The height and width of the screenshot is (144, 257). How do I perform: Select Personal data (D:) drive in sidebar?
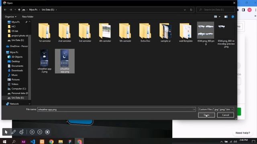[x=18, y=93]
